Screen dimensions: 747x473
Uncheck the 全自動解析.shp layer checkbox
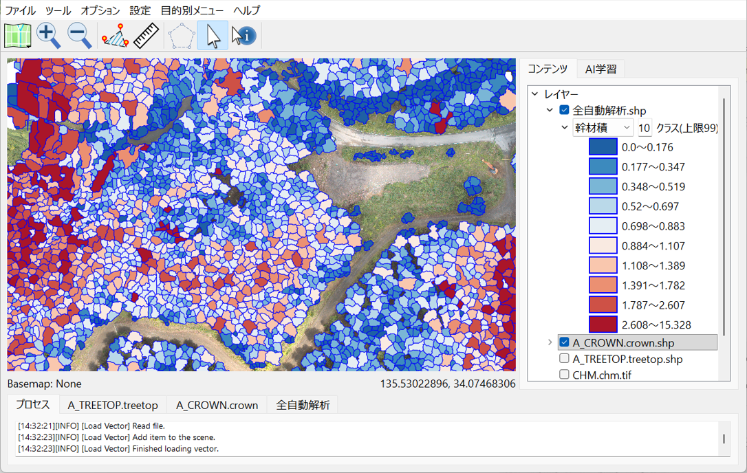click(x=565, y=110)
